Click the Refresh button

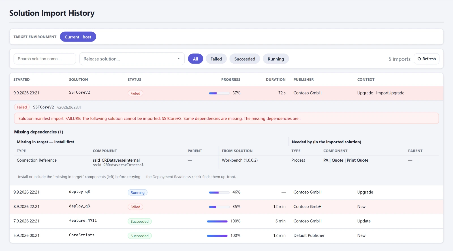point(426,59)
